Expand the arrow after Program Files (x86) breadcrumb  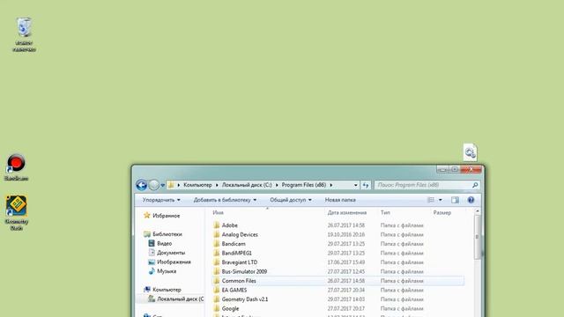tap(331, 185)
